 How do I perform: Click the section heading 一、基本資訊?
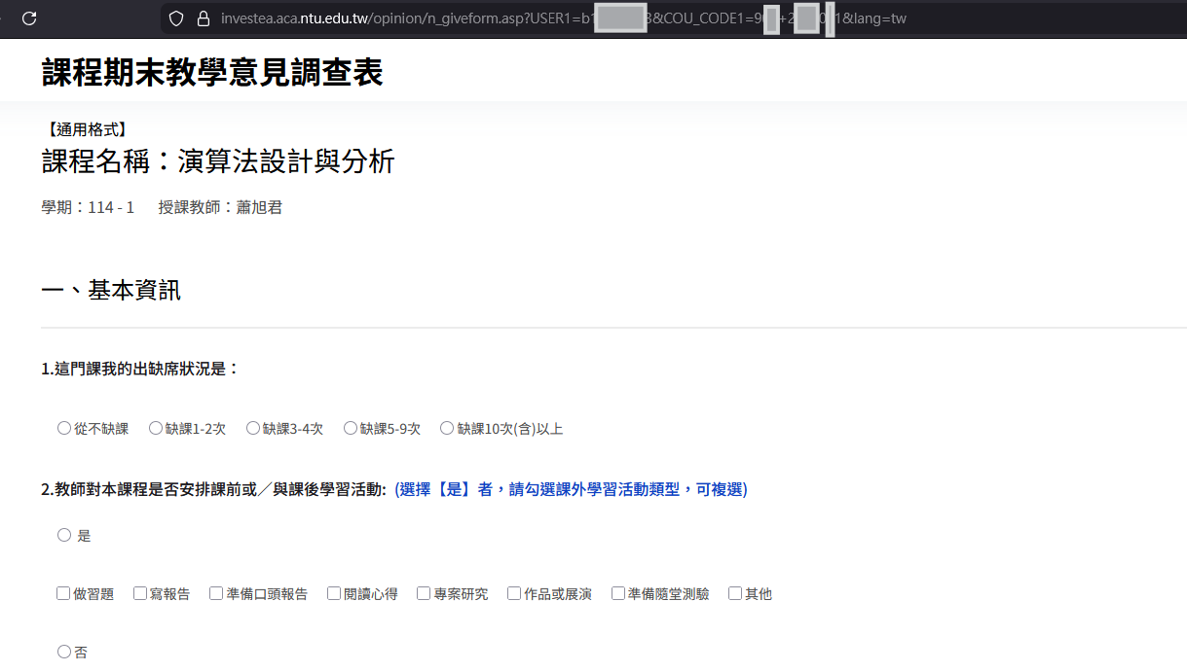click(x=111, y=291)
